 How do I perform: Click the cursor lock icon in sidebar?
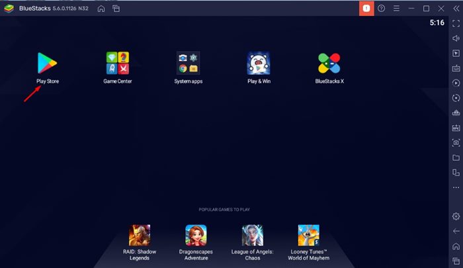(x=456, y=53)
